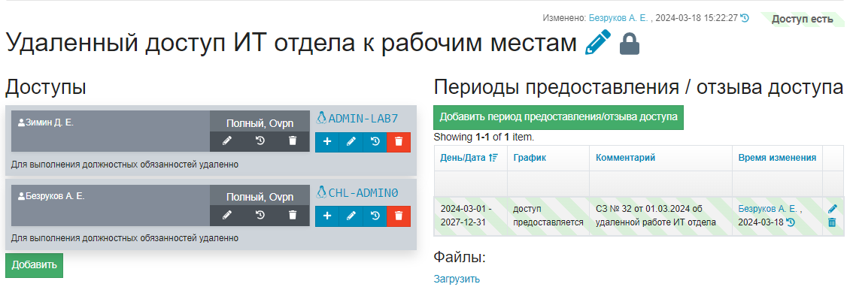
Task: Delete ADMIN-LAB7 using red trash button
Action: 399,142
